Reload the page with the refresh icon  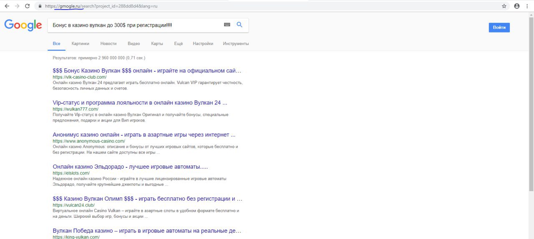(x=27, y=6)
